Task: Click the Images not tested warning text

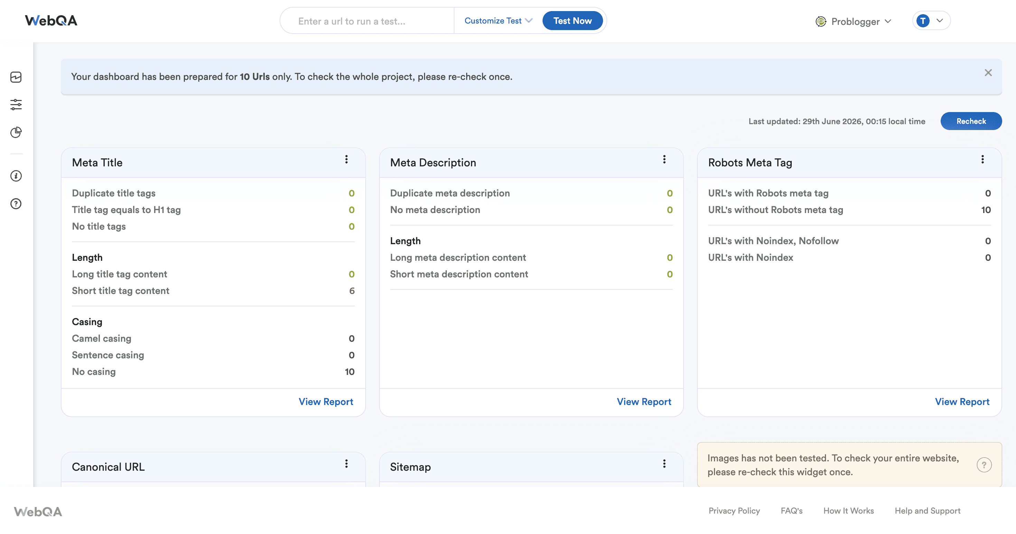Action: tap(833, 465)
